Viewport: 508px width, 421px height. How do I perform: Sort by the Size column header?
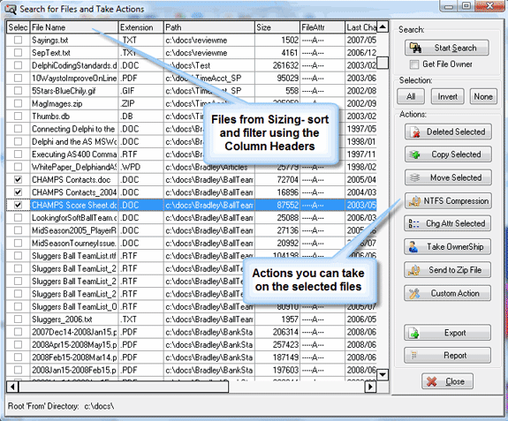pyautogui.click(x=277, y=27)
